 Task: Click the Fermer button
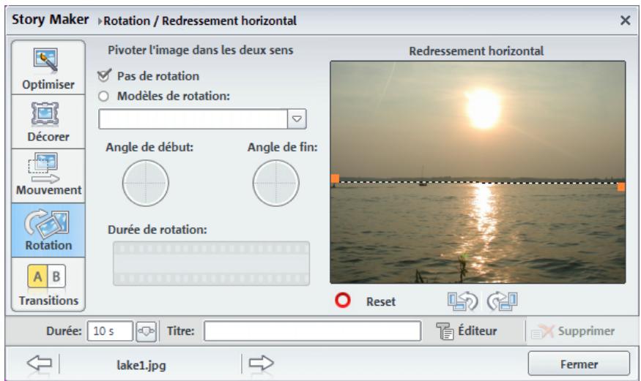pyautogui.click(x=579, y=363)
